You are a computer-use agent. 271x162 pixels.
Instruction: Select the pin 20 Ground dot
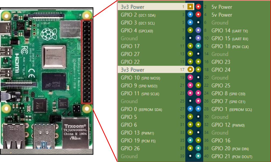[x=198, y=77]
